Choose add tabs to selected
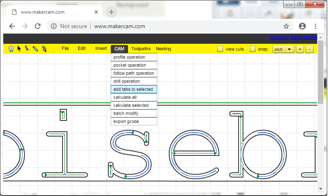Viewport: 328px width, 196px height. (134, 89)
